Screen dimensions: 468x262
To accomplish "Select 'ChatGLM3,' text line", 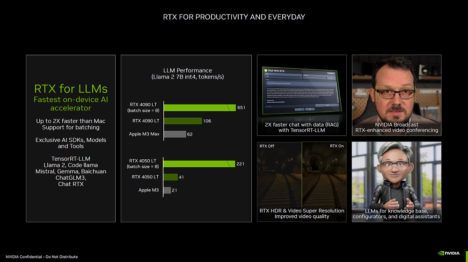I will click(71, 178).
